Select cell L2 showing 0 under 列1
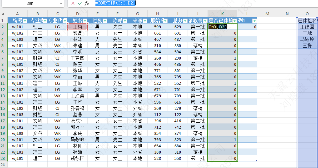This screenshot has height=168, width=318. tap(247, 27)
